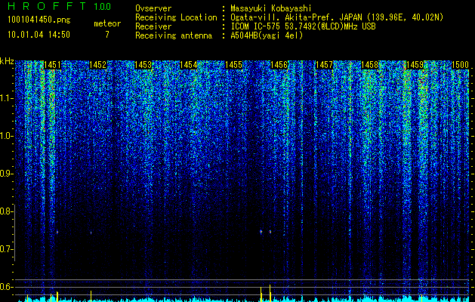Image resolution: width=475 pixels, height=302 pixels.
Task: Click the version number 1.0.0
Action: 103,7
